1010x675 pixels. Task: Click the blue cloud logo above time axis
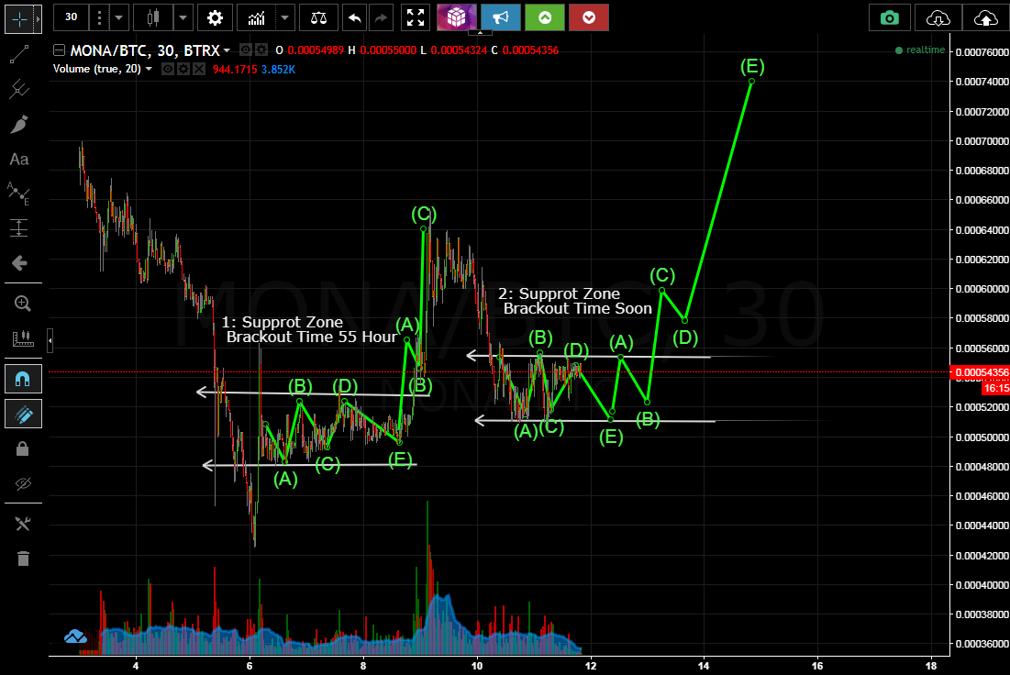(x=75, y=636)
